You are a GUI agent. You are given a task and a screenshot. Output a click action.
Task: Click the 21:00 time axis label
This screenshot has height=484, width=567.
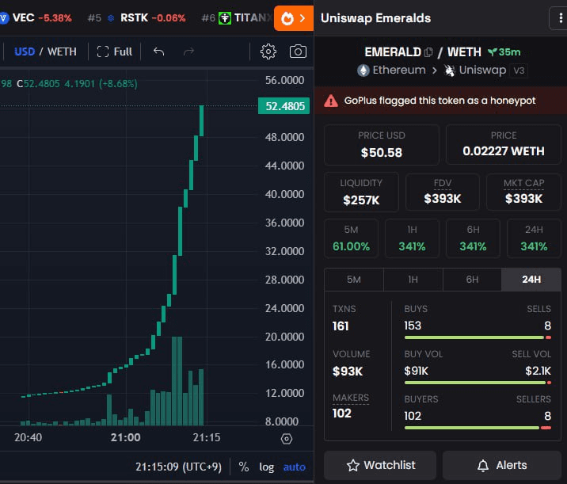pos(125,438)
